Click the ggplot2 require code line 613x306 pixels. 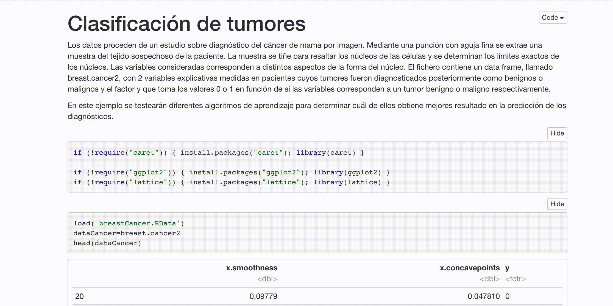[231, 172]
